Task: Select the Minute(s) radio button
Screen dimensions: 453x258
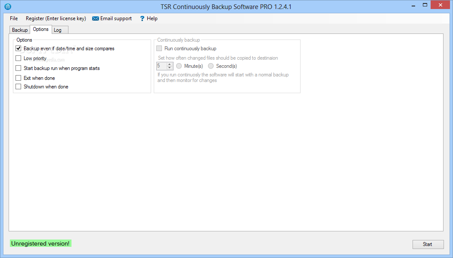Action: 179,66
